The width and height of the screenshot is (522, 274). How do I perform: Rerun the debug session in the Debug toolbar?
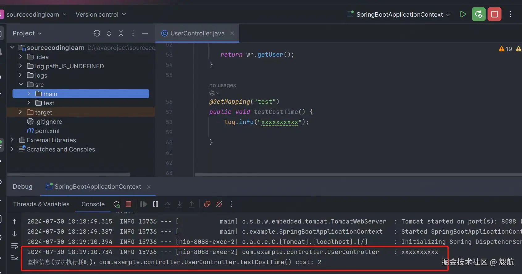point(116,204)
